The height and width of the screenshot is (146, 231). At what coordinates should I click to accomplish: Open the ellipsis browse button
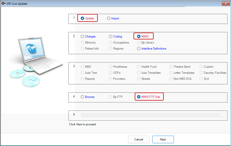pos(223,116)
